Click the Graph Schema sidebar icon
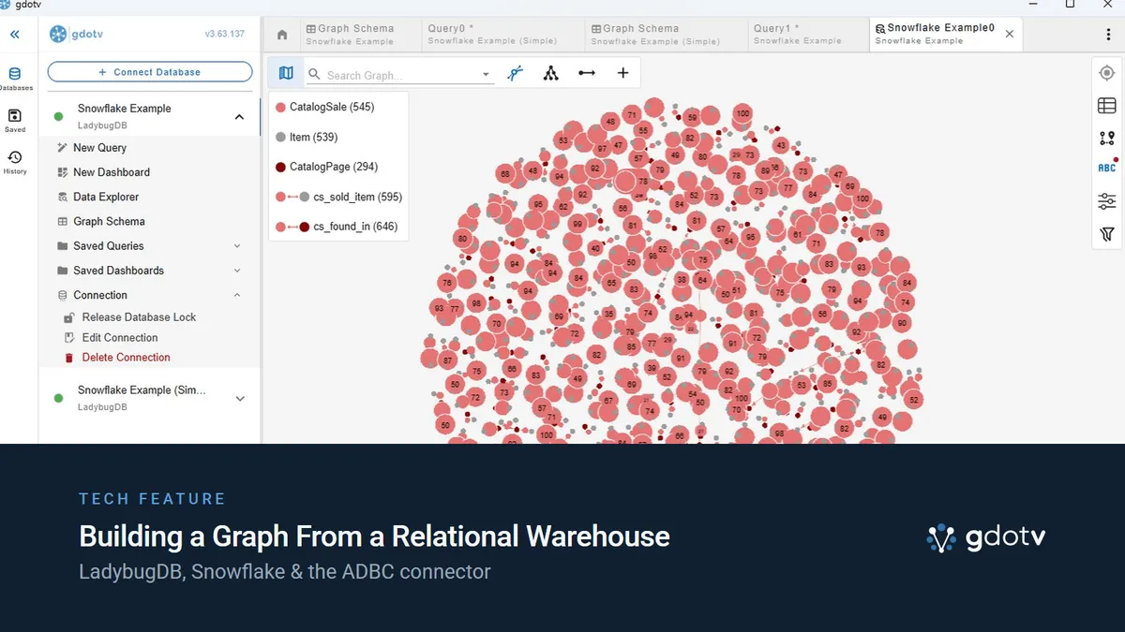 [63, 222]
